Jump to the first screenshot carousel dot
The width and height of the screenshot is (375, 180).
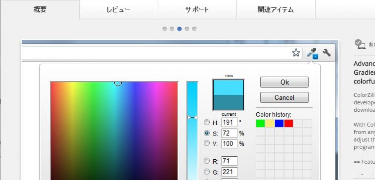coord(165,29)
